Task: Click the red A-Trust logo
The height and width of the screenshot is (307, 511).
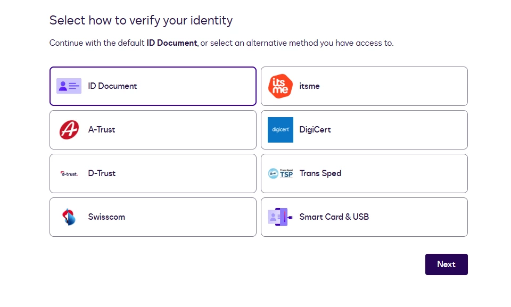Action: tap(69, 130)
